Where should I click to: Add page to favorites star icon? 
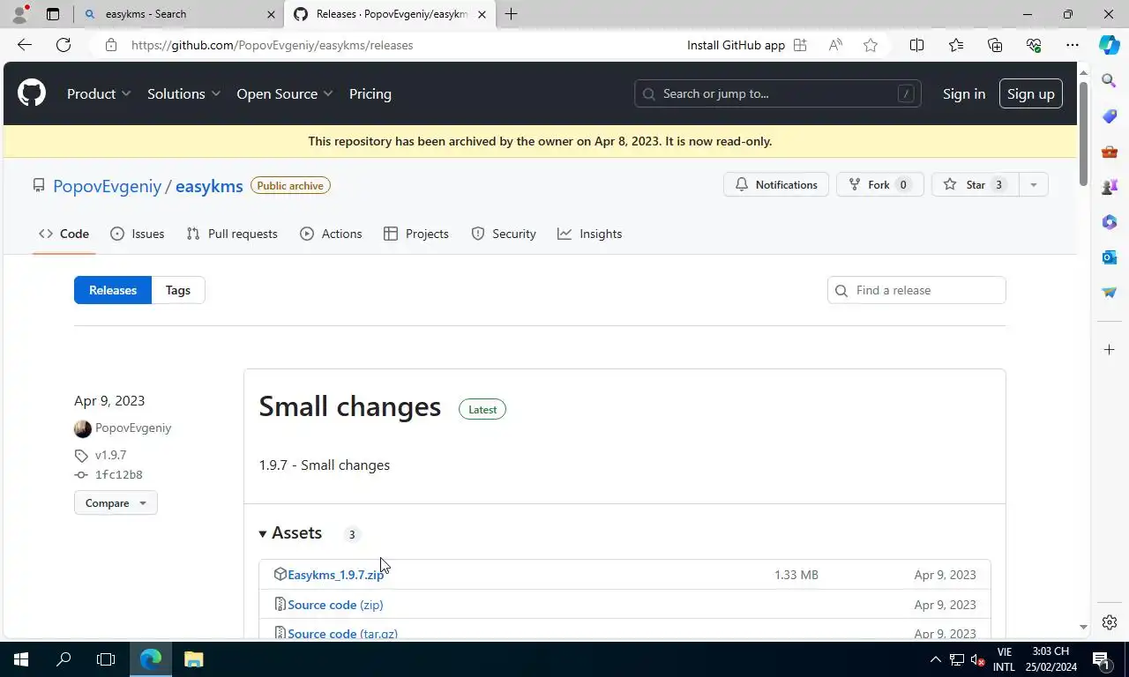pyautogui.click(x=871, y=45)
